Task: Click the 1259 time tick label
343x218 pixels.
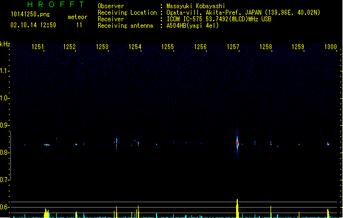Action: 298,47
